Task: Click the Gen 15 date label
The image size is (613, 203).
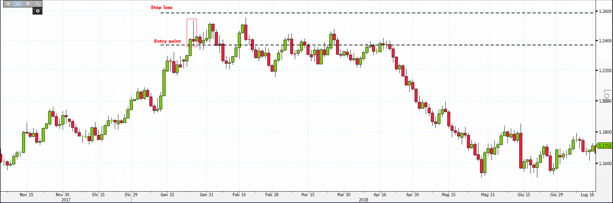Action: [x=167, y=195]
